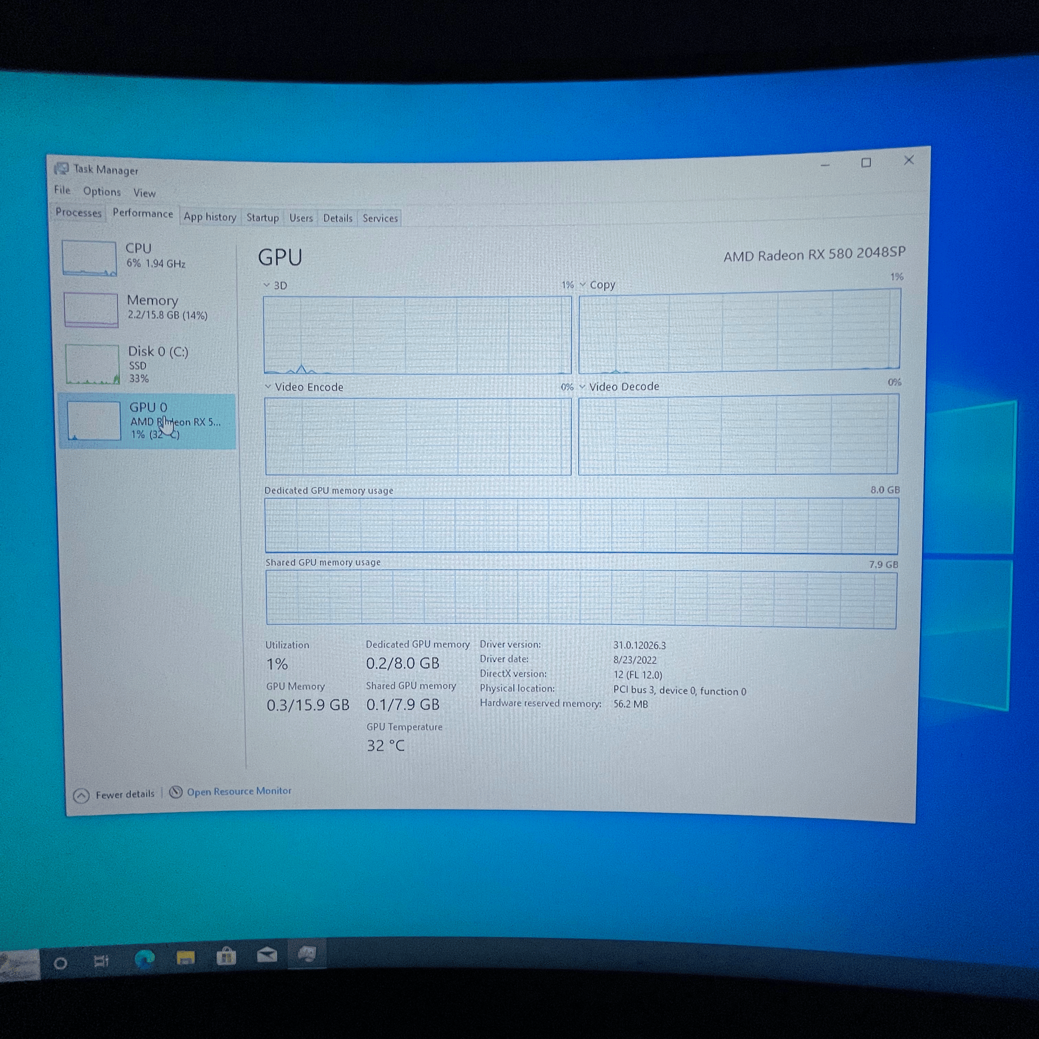Screen dimensions: 1039x1039
Task: Launch Microsoft Edge from the taskbar
Action: click(144, 960)
